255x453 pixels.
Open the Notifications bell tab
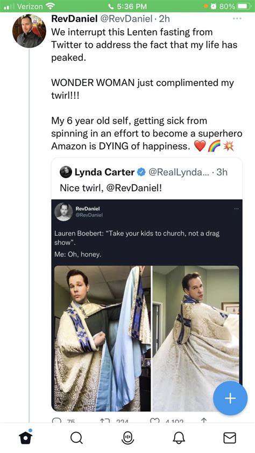(x=179, y=438)
